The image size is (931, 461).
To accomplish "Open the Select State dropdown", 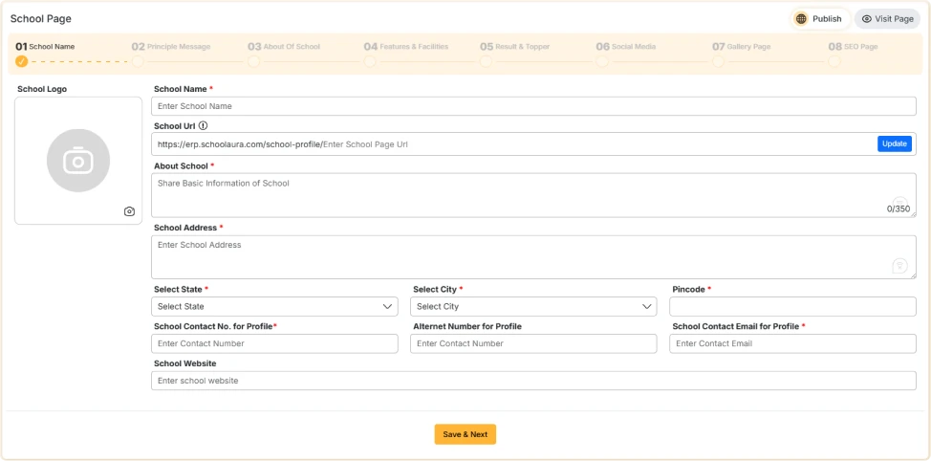I will tap(274, 307).
